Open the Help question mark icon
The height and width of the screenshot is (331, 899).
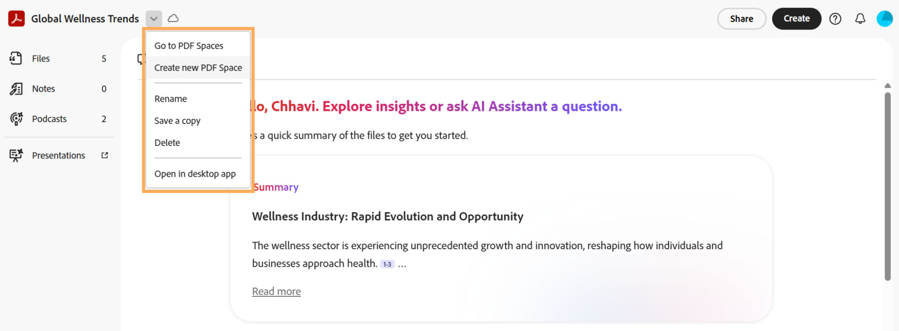point(835,19)
